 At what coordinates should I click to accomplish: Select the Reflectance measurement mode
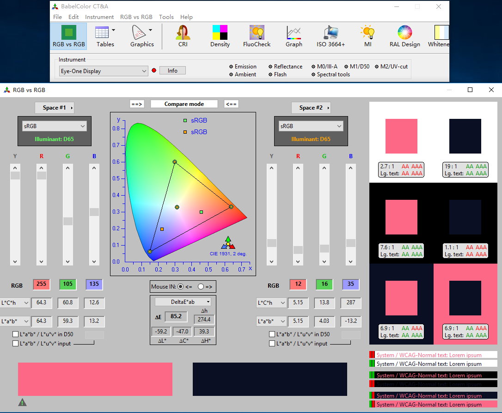click(285, 67)
